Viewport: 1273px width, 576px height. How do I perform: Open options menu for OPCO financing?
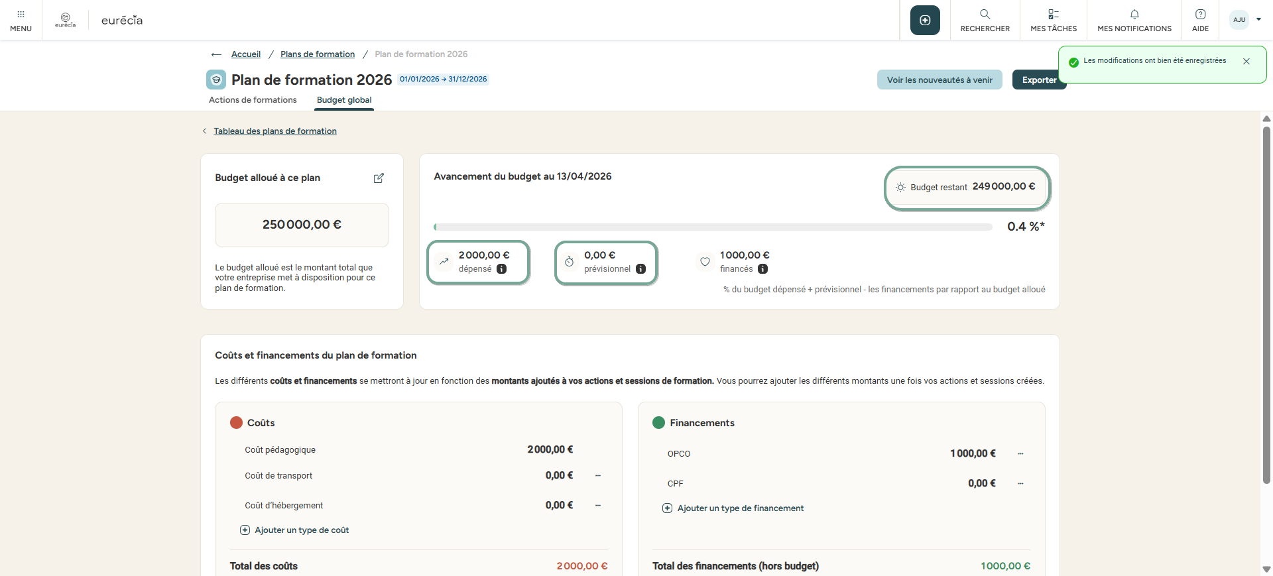tap(1020, 454)
